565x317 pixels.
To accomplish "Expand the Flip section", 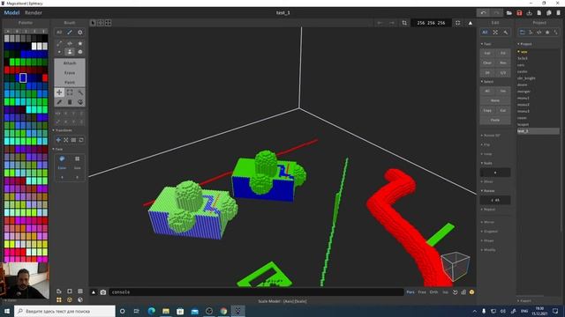I will 486,144.
